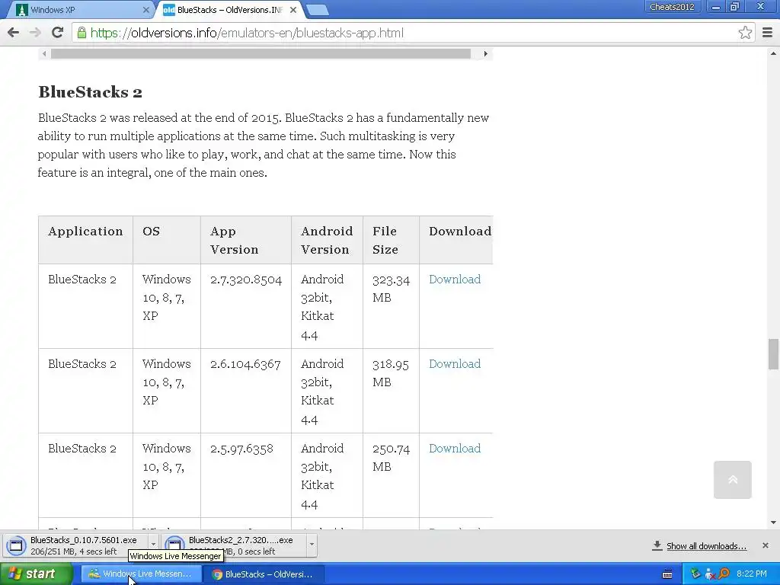Viewport: 780px width, 585px height.
Task: Switch to the BlueStacks Chrome taskbar button
Action: coord(264,574)
